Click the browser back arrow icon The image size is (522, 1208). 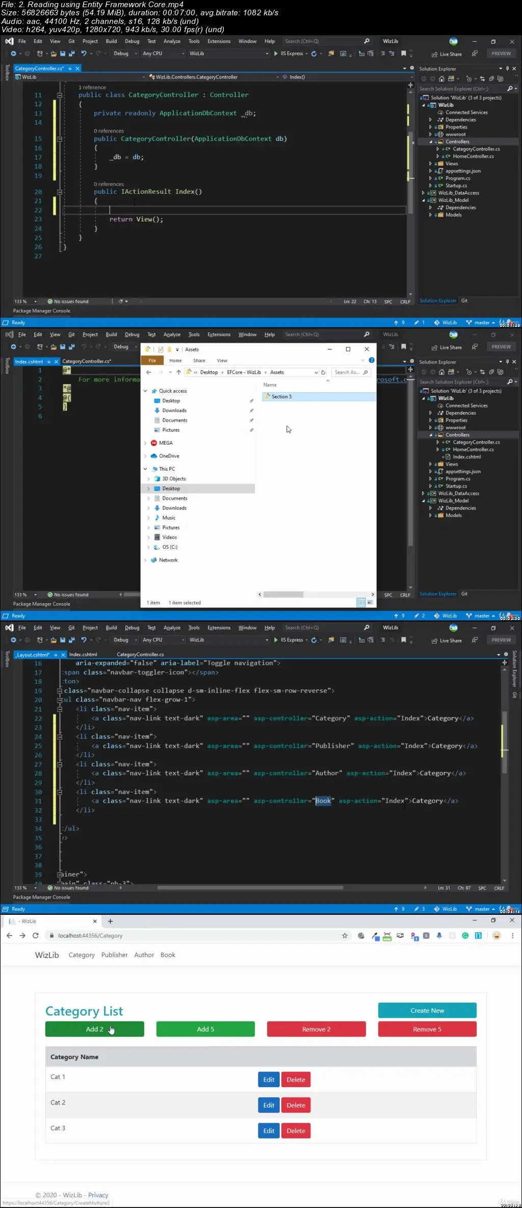click(9, 935)
